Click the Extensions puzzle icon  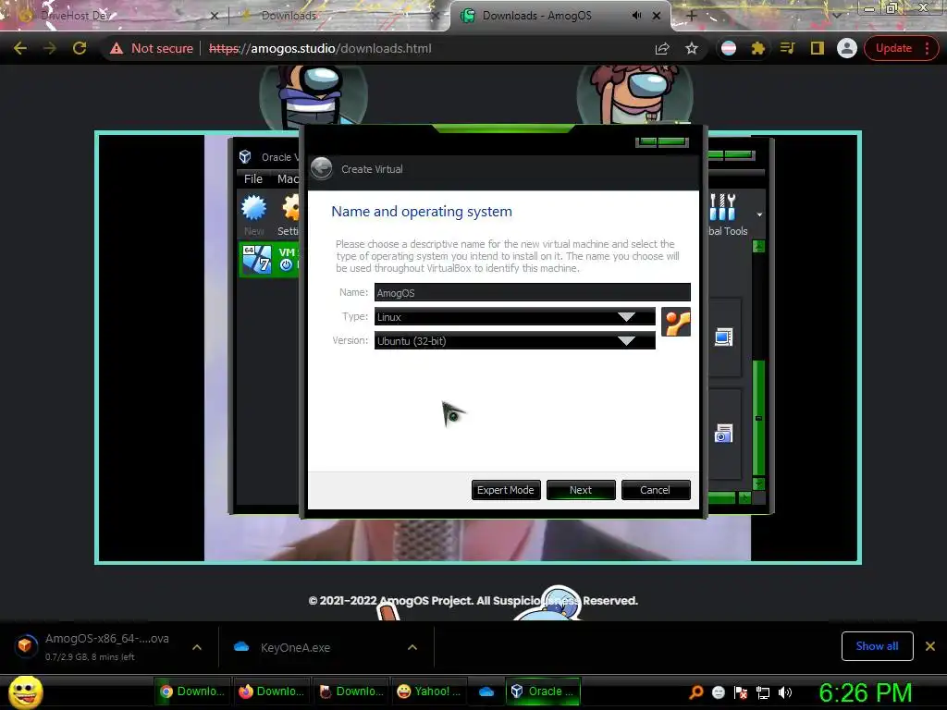758,48
